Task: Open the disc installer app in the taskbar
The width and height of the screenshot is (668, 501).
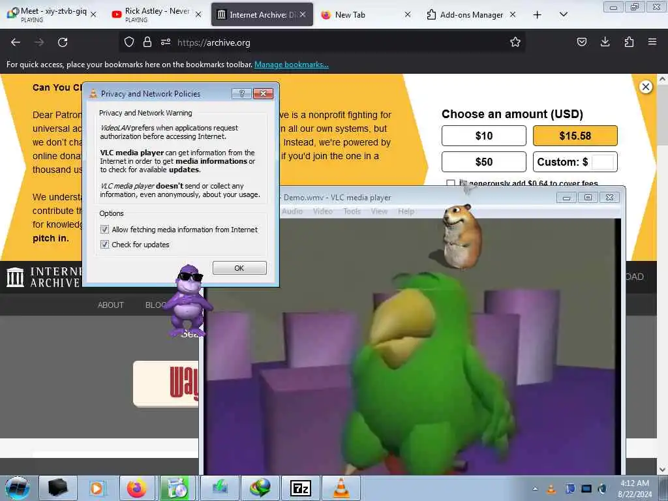Action: (177, 488)
